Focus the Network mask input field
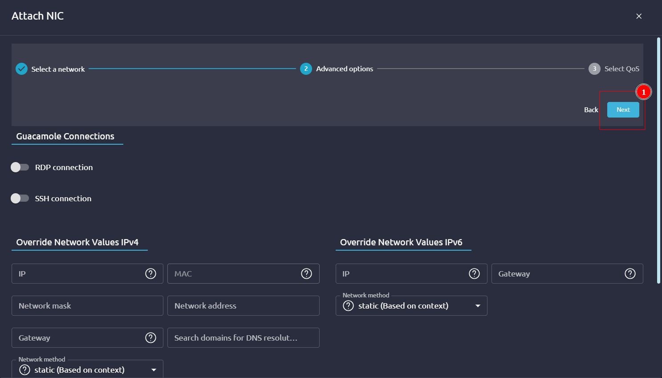 point(87,306)
